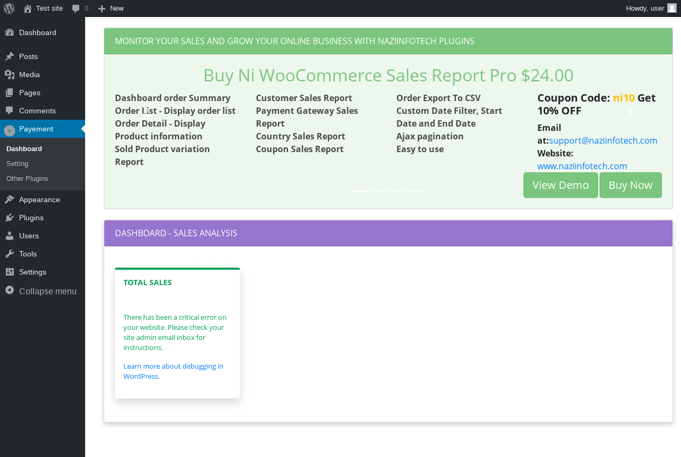The width and height of the screenshot is (681, 457).
Task: Click the Media library icon
Action: point(10,74)
